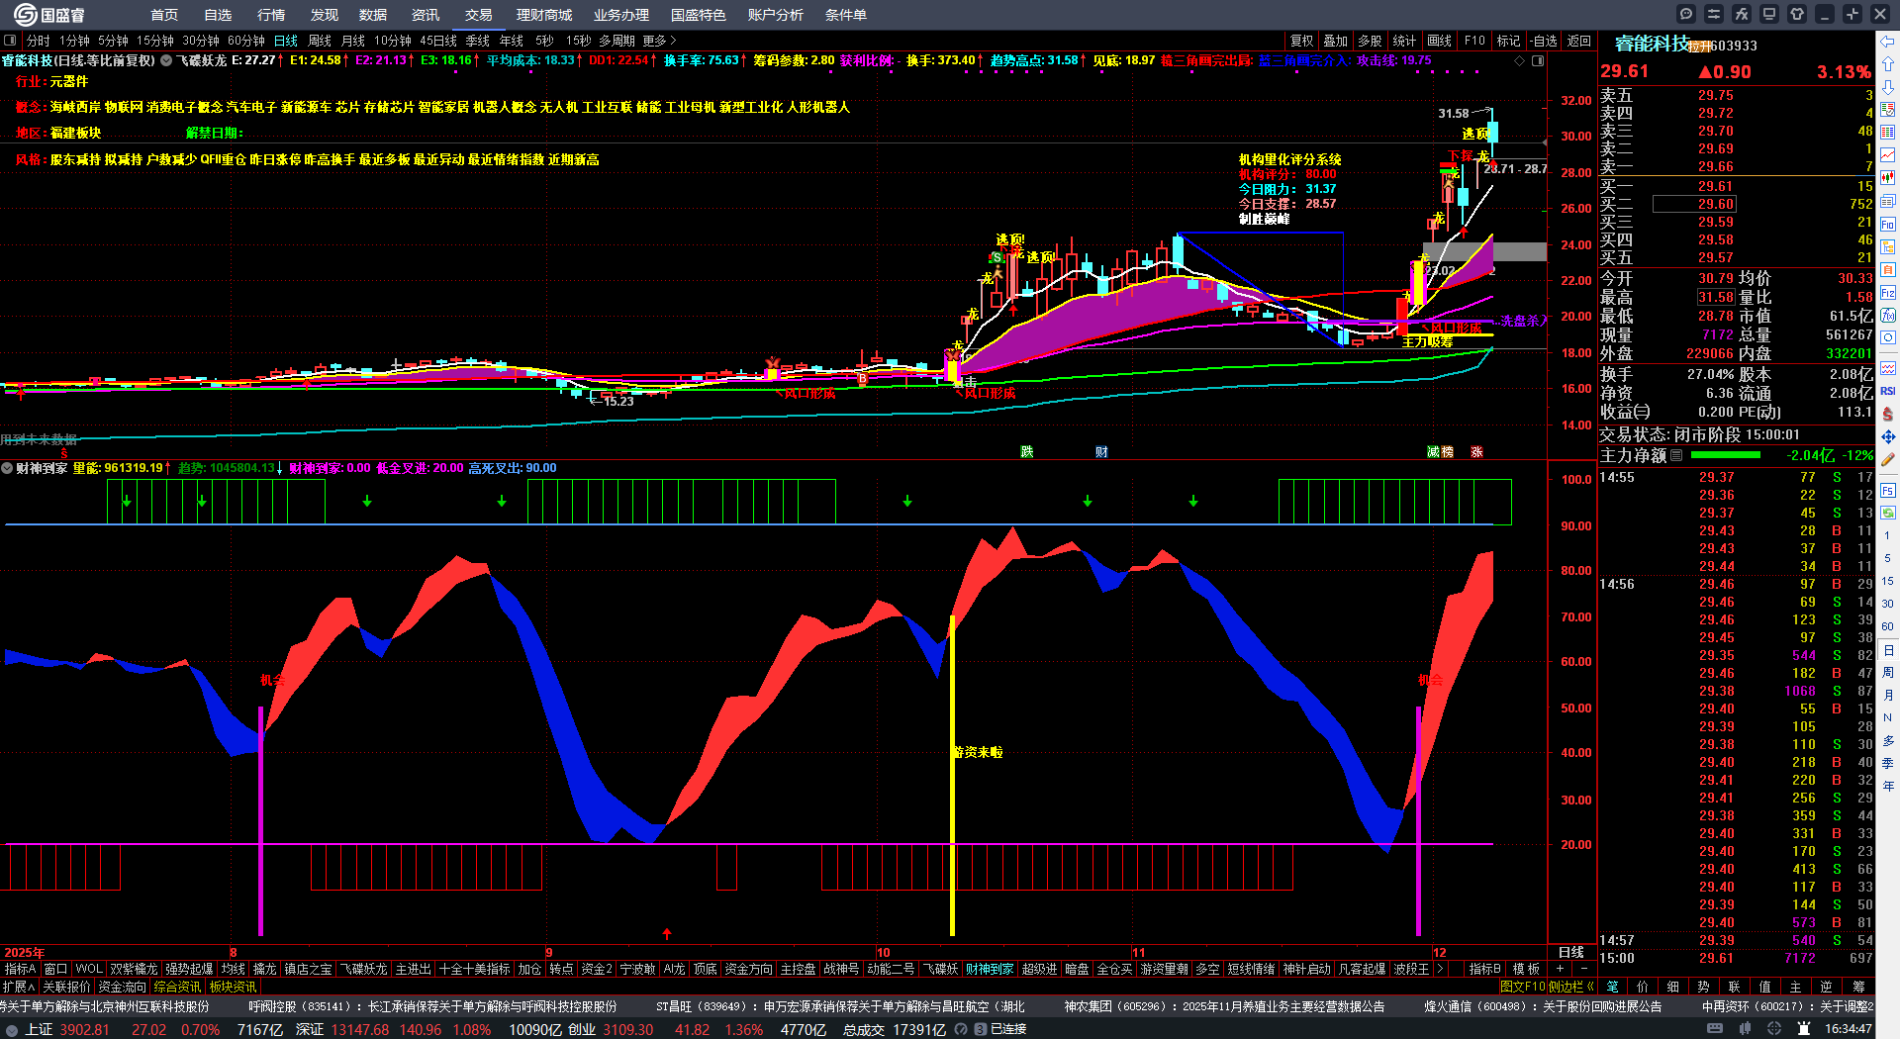1900x1039 pixels.
Task: Click the market table grid sidebar icon
Action: 1888,133
